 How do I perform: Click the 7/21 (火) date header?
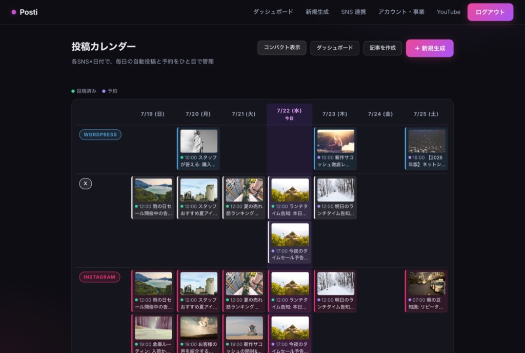[x=244, y=114]
